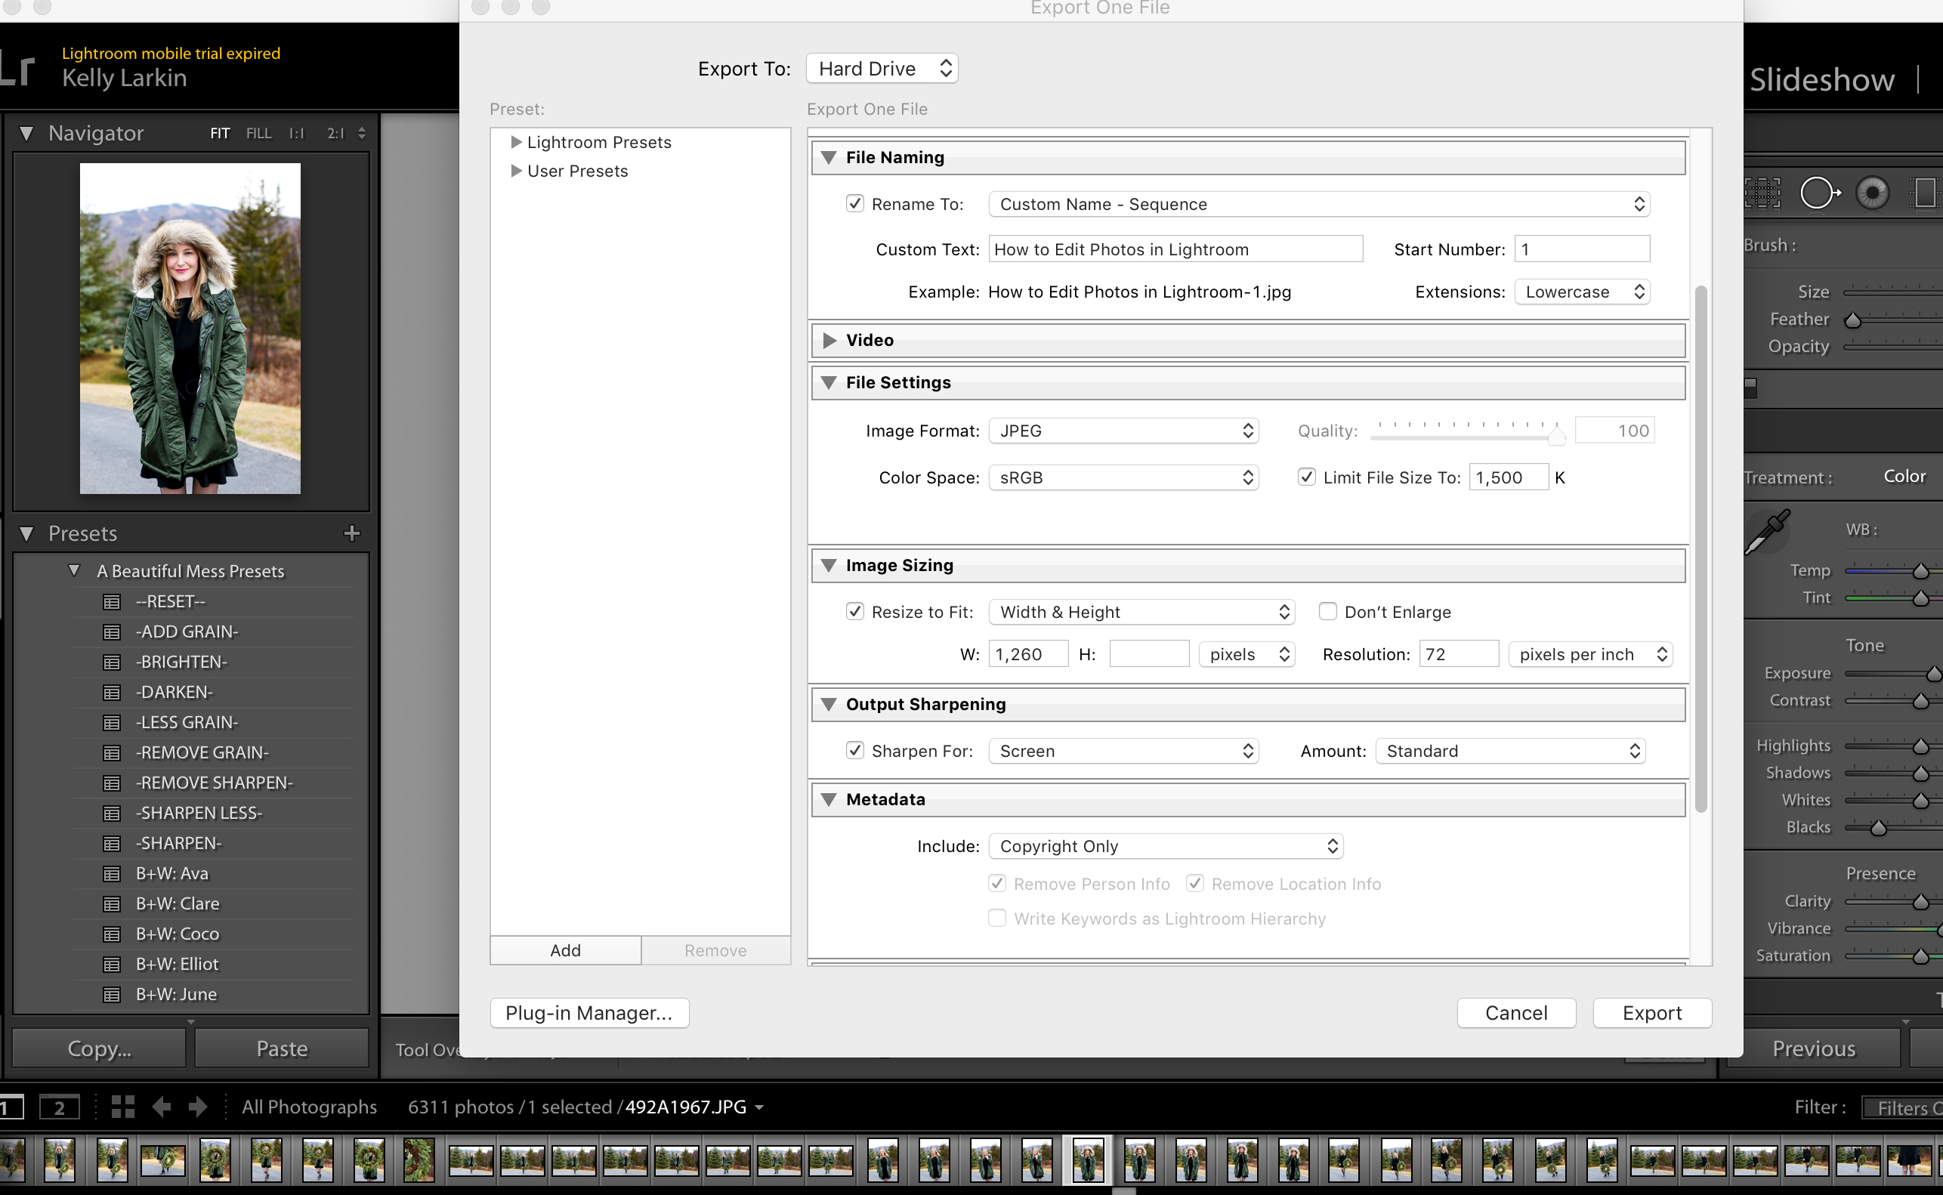The height and width of the screenshot is (1195, 1943).
Task: Click the Presets panel icon
Action: tap(30, 532)
